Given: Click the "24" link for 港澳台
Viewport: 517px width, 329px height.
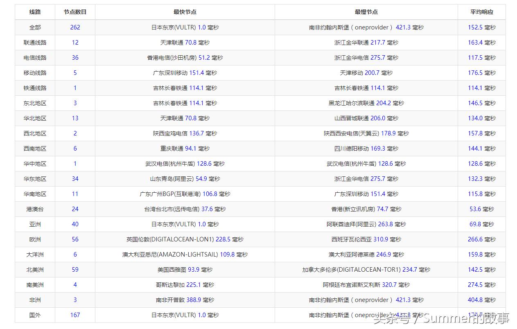Looking at the screenshot, I should pyautogui.click(x=75, y=209).
